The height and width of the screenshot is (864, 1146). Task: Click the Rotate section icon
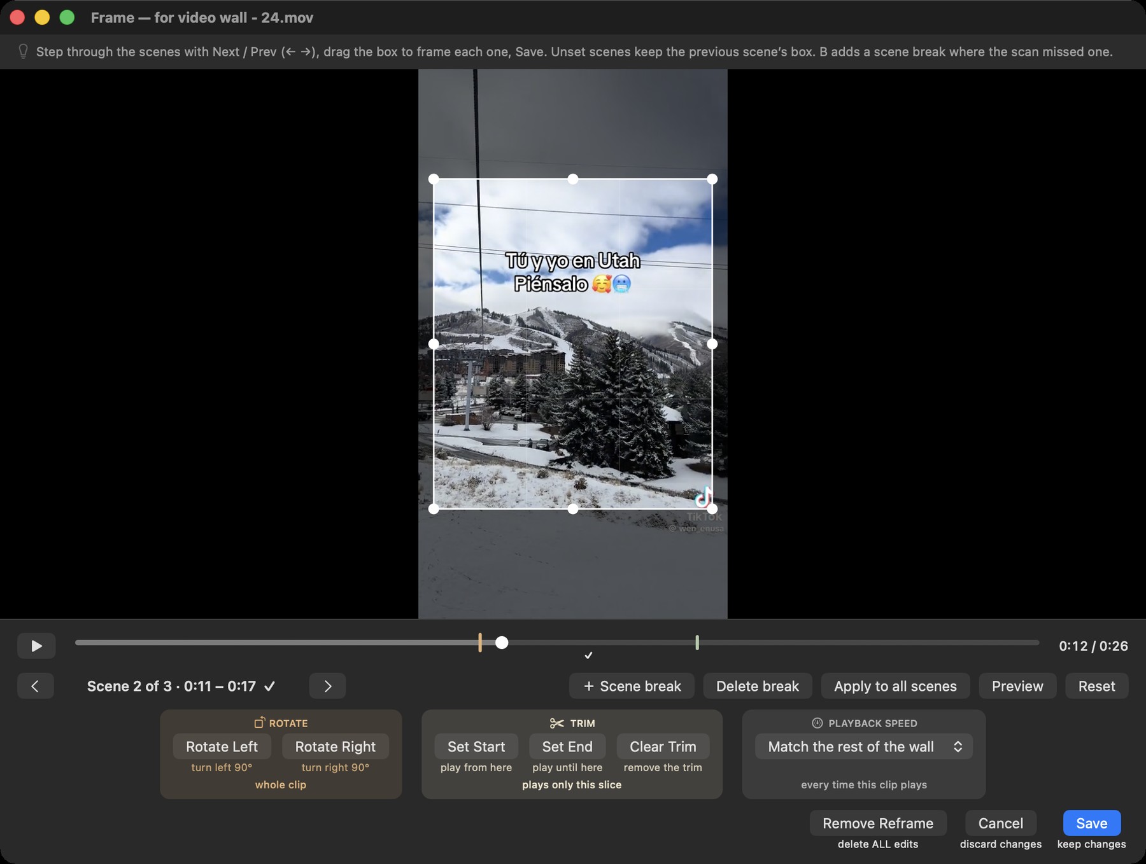(259, 723)
